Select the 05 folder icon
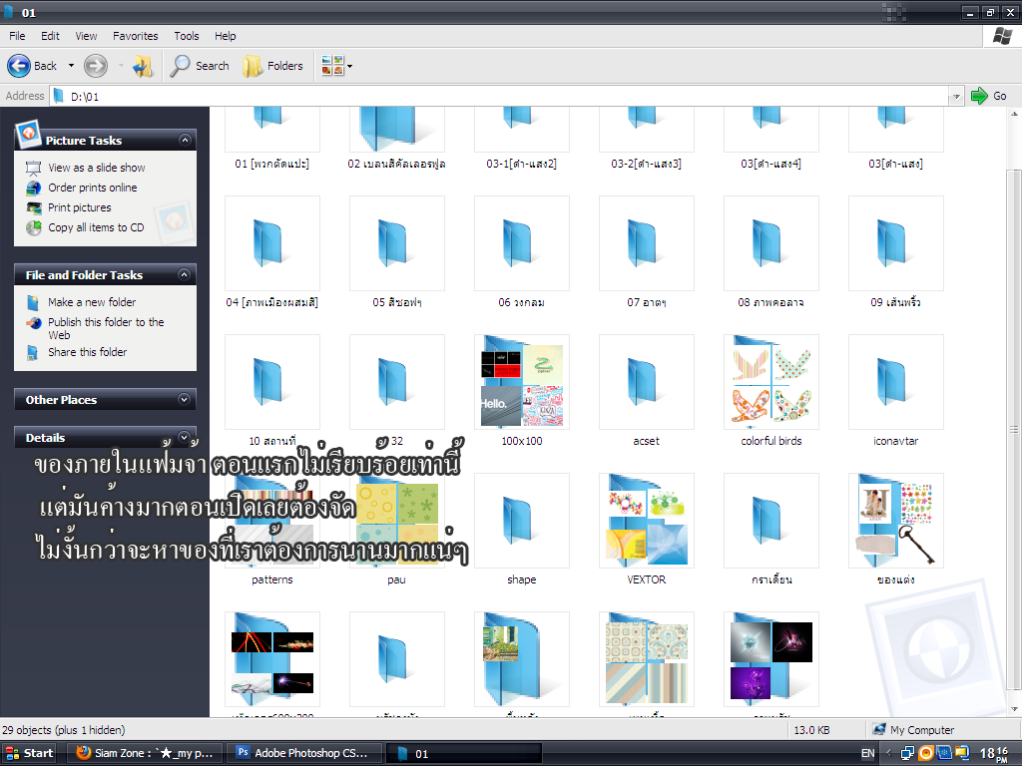Image resolution: width=1022 pixels, height=766 pixels. [x=397, y=243]
